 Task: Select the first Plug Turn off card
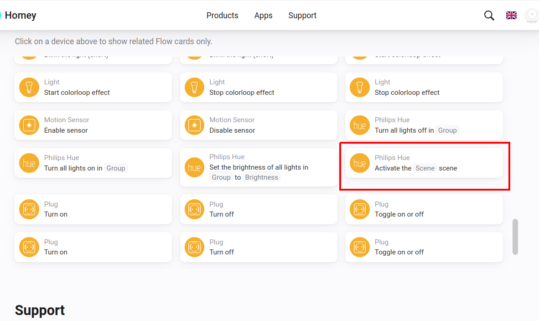point(259,209)
